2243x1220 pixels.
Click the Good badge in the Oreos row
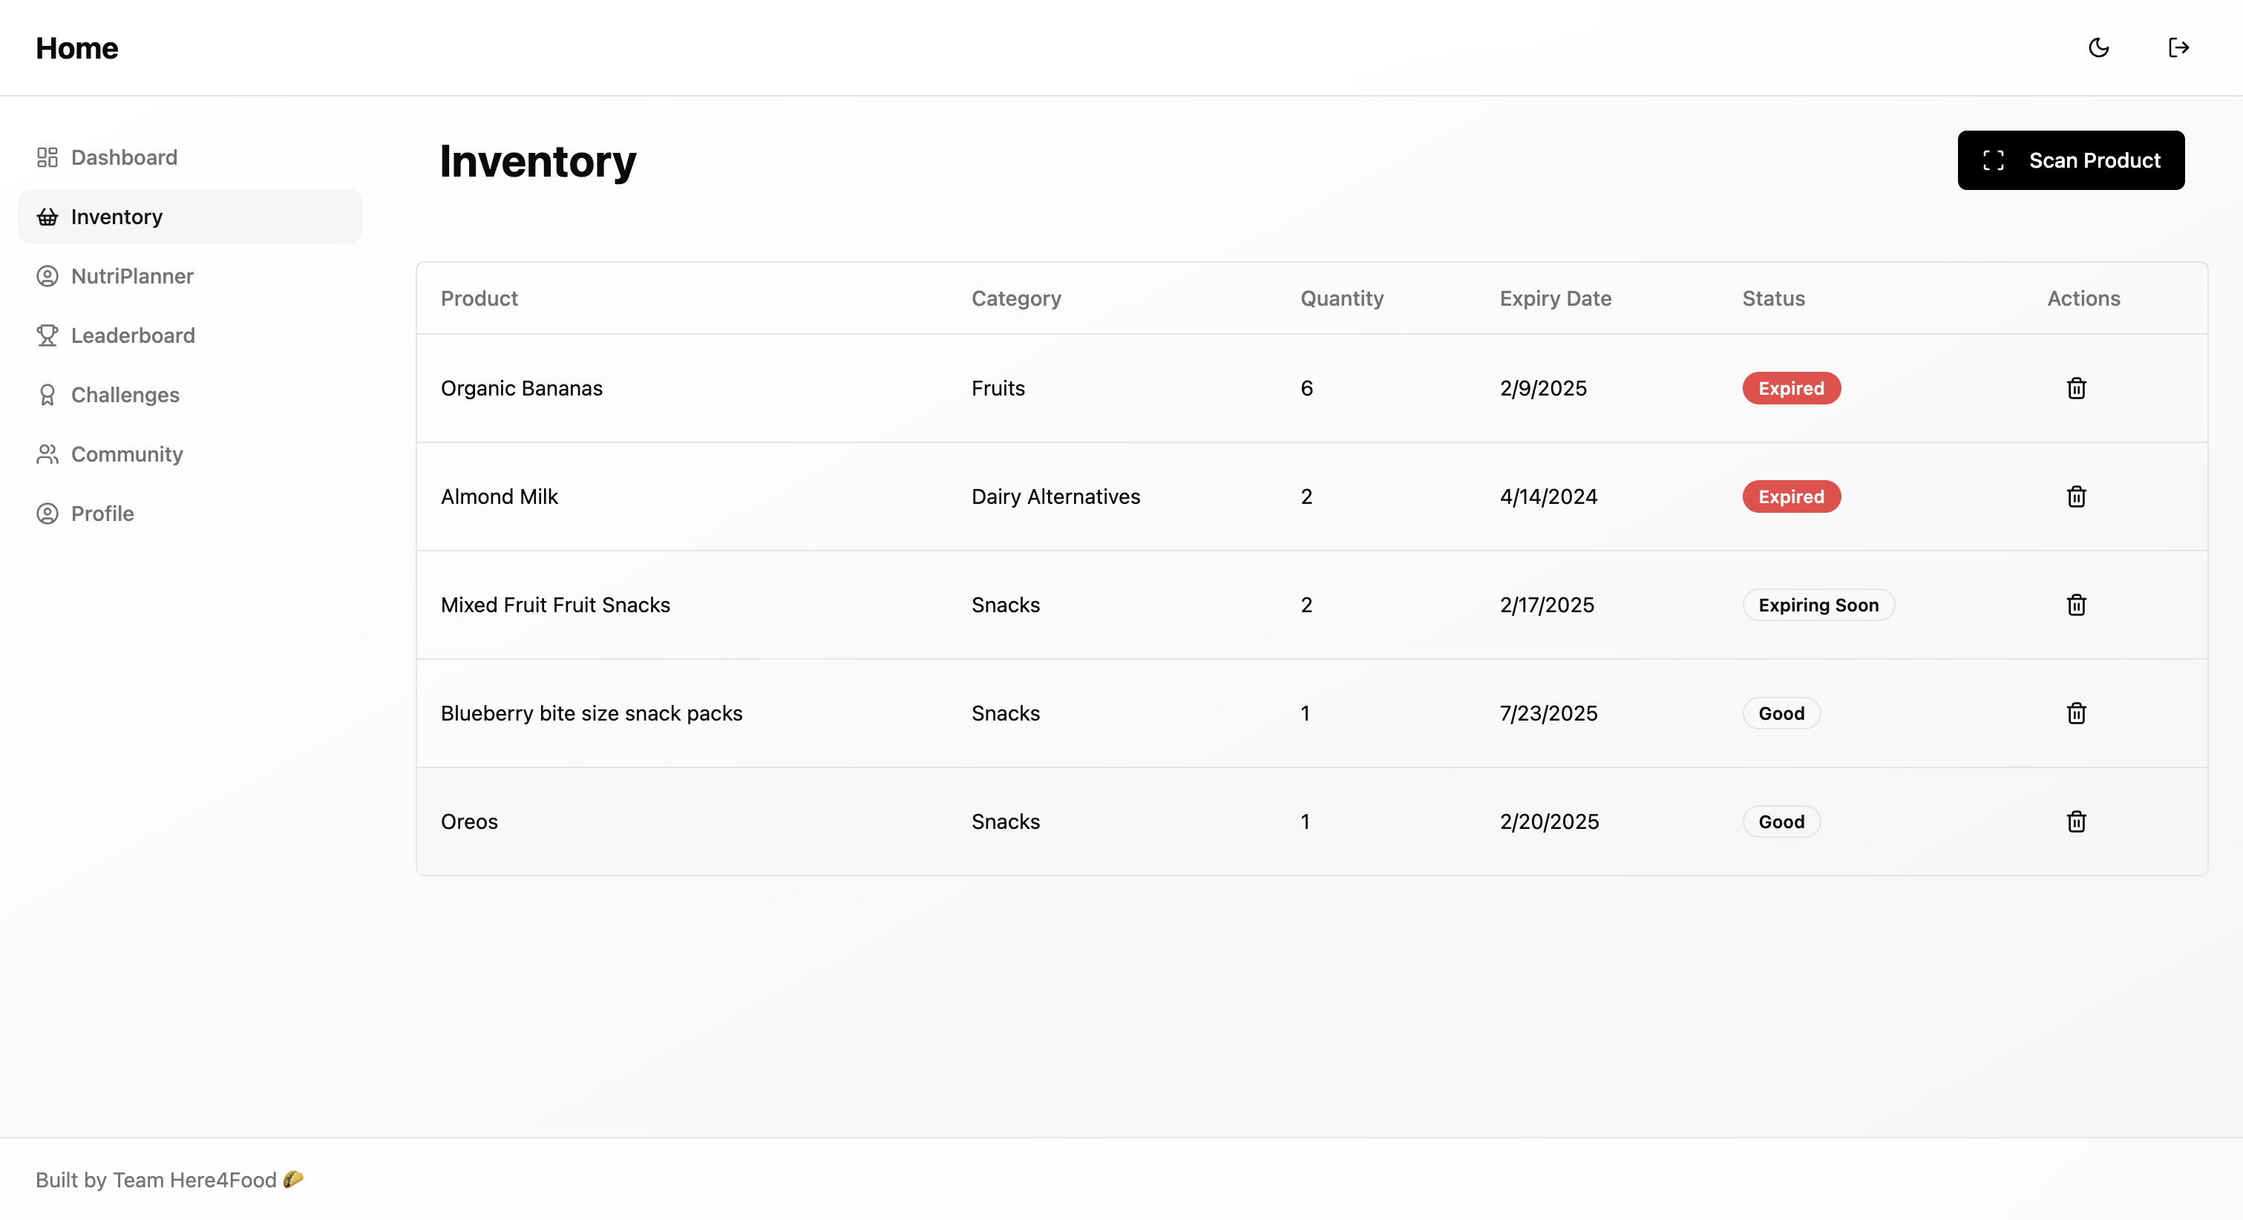coord(1781,821)
